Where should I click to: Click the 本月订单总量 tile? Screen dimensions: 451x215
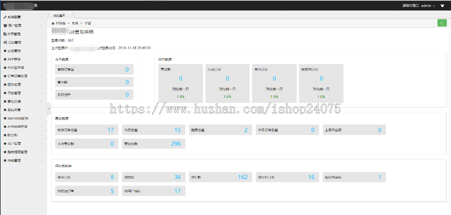click(287, 130)
